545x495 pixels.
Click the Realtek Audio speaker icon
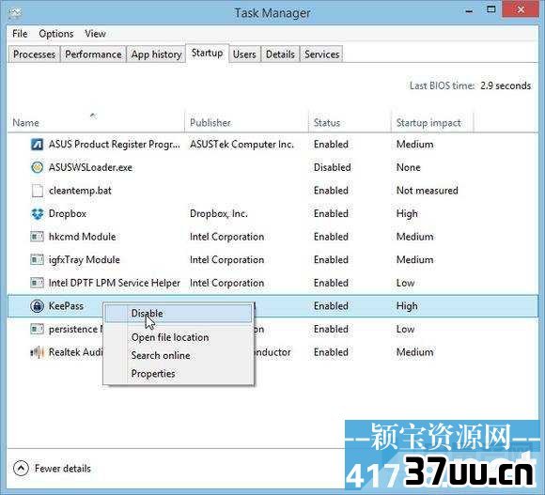pos(38,352)
